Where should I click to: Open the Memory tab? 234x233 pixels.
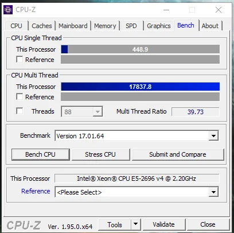[105, 26]
